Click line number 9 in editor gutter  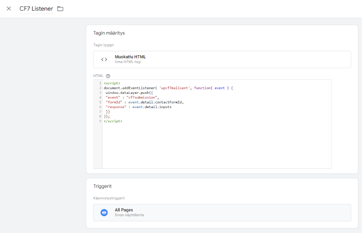100,121
